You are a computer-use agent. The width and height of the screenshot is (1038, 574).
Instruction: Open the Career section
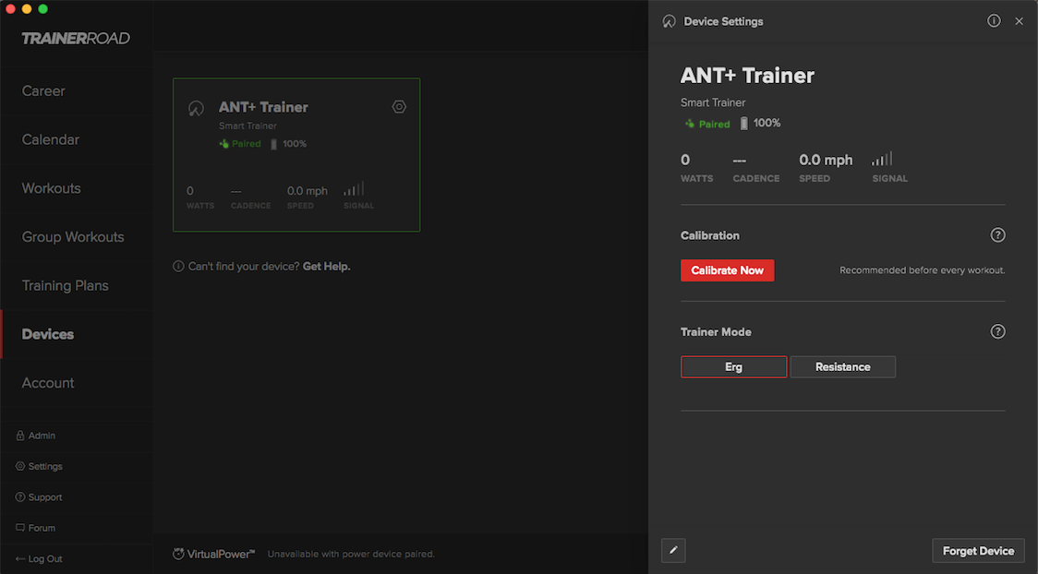43,90
